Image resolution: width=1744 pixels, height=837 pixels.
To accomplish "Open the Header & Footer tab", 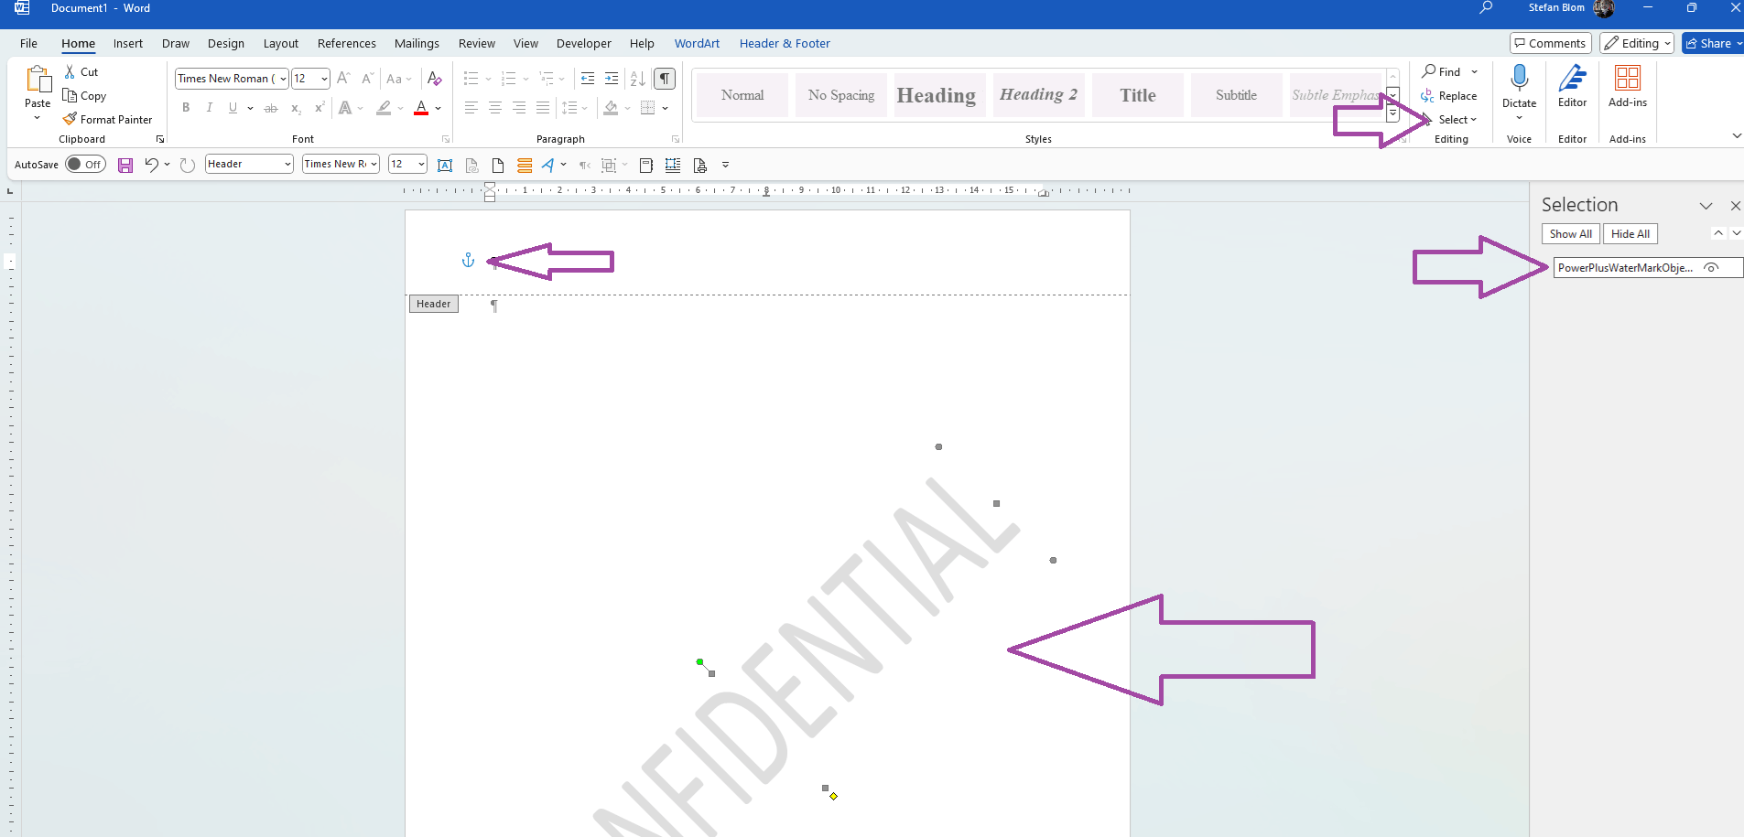I will click(x=785, y=43).
